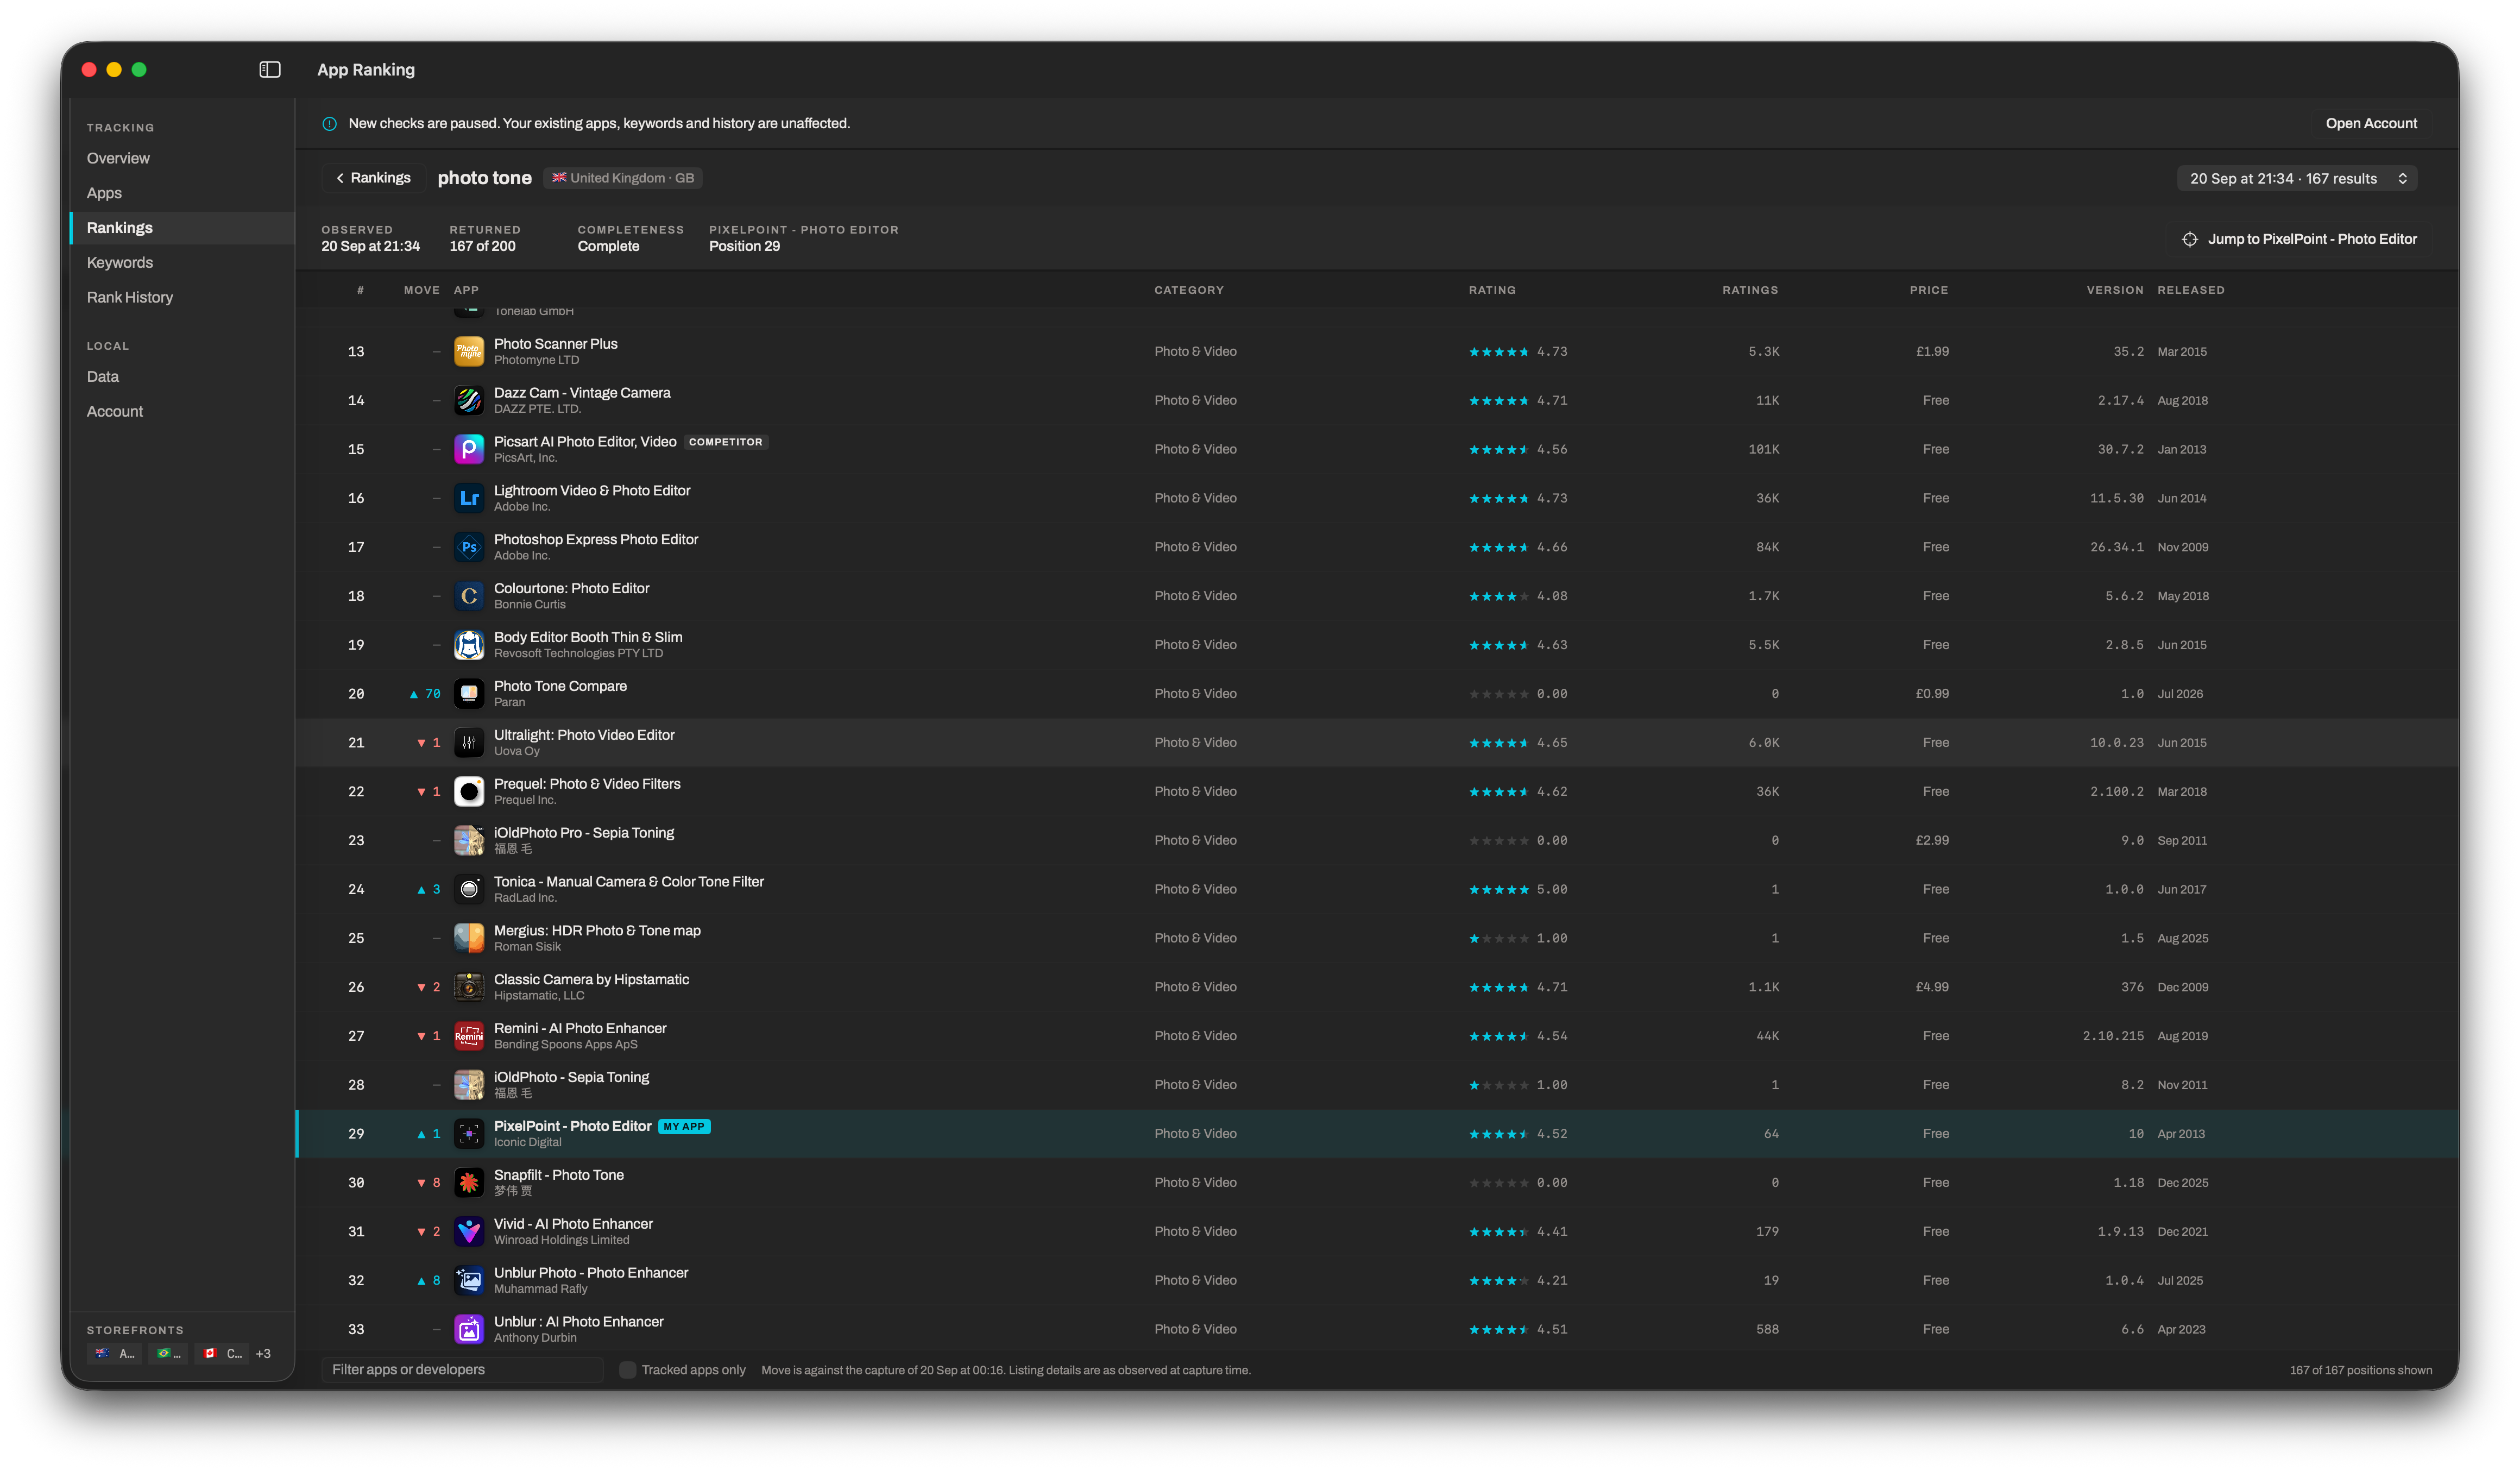Click the Colourtone app icon
2520x1471 pixels.
(x=469, y=596)
